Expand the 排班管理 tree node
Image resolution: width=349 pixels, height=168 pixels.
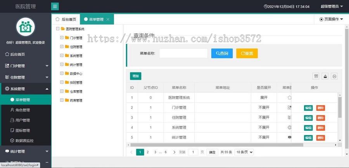(62, 82)
